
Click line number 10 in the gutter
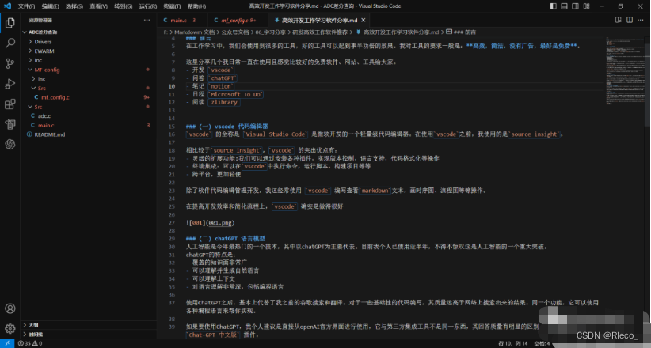coord(173,86)
